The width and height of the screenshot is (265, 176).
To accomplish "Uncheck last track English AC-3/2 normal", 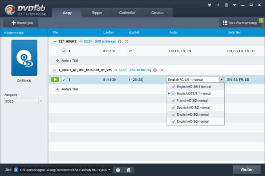I will point(173,121).
